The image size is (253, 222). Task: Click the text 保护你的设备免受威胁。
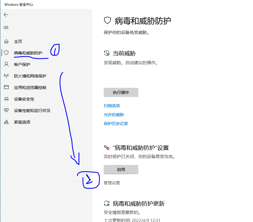[x=126, y=33]
